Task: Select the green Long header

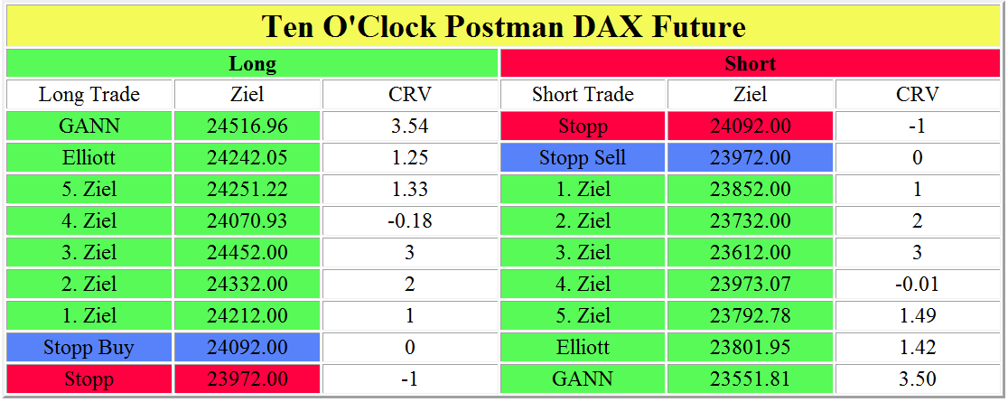Action: click(252, 63)
